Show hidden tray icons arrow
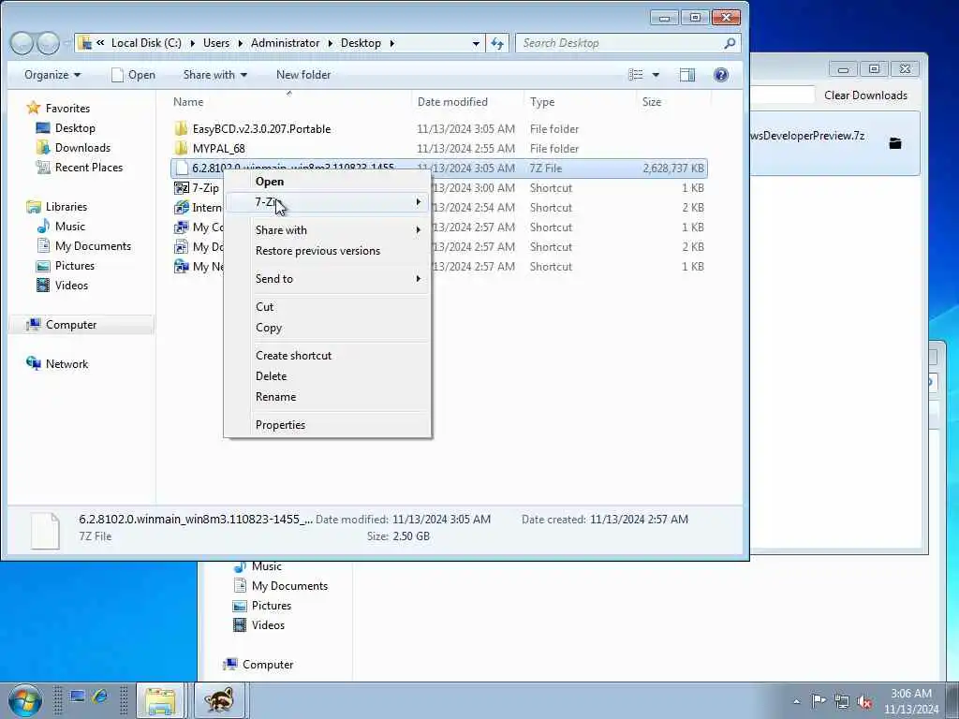 [x=796, y=701]
